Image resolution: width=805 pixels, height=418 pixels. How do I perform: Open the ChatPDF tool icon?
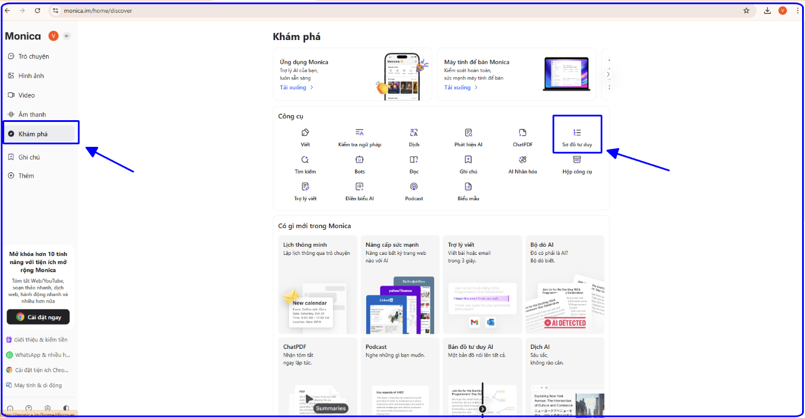(522, 138)
